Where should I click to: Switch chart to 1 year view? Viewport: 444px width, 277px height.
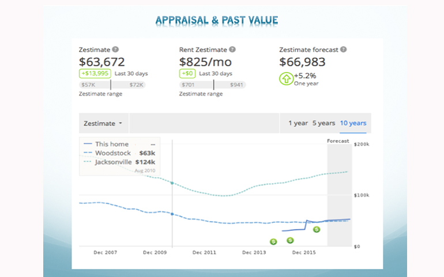pyautogui.click(x=298, y=123)
